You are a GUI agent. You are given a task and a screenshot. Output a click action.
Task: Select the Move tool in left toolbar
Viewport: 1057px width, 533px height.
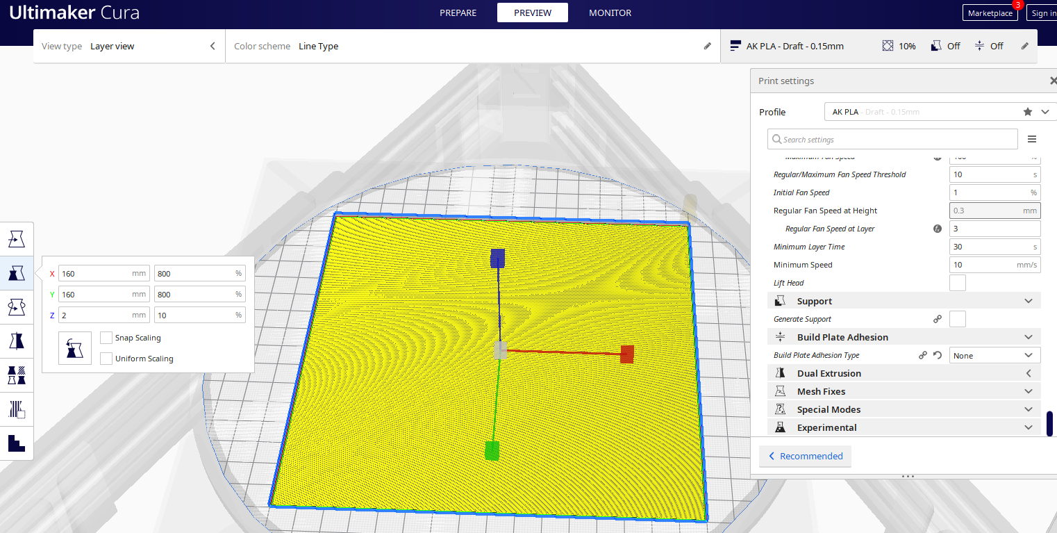coord(17,239)
